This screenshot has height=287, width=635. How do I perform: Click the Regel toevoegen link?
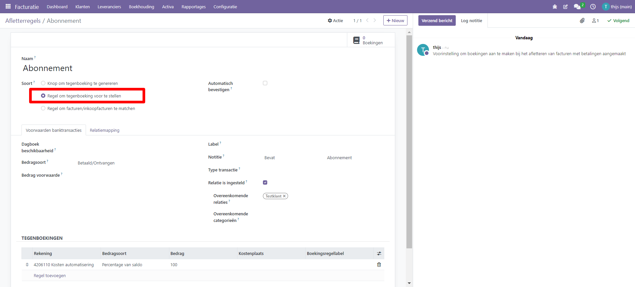tap(50, 275)
